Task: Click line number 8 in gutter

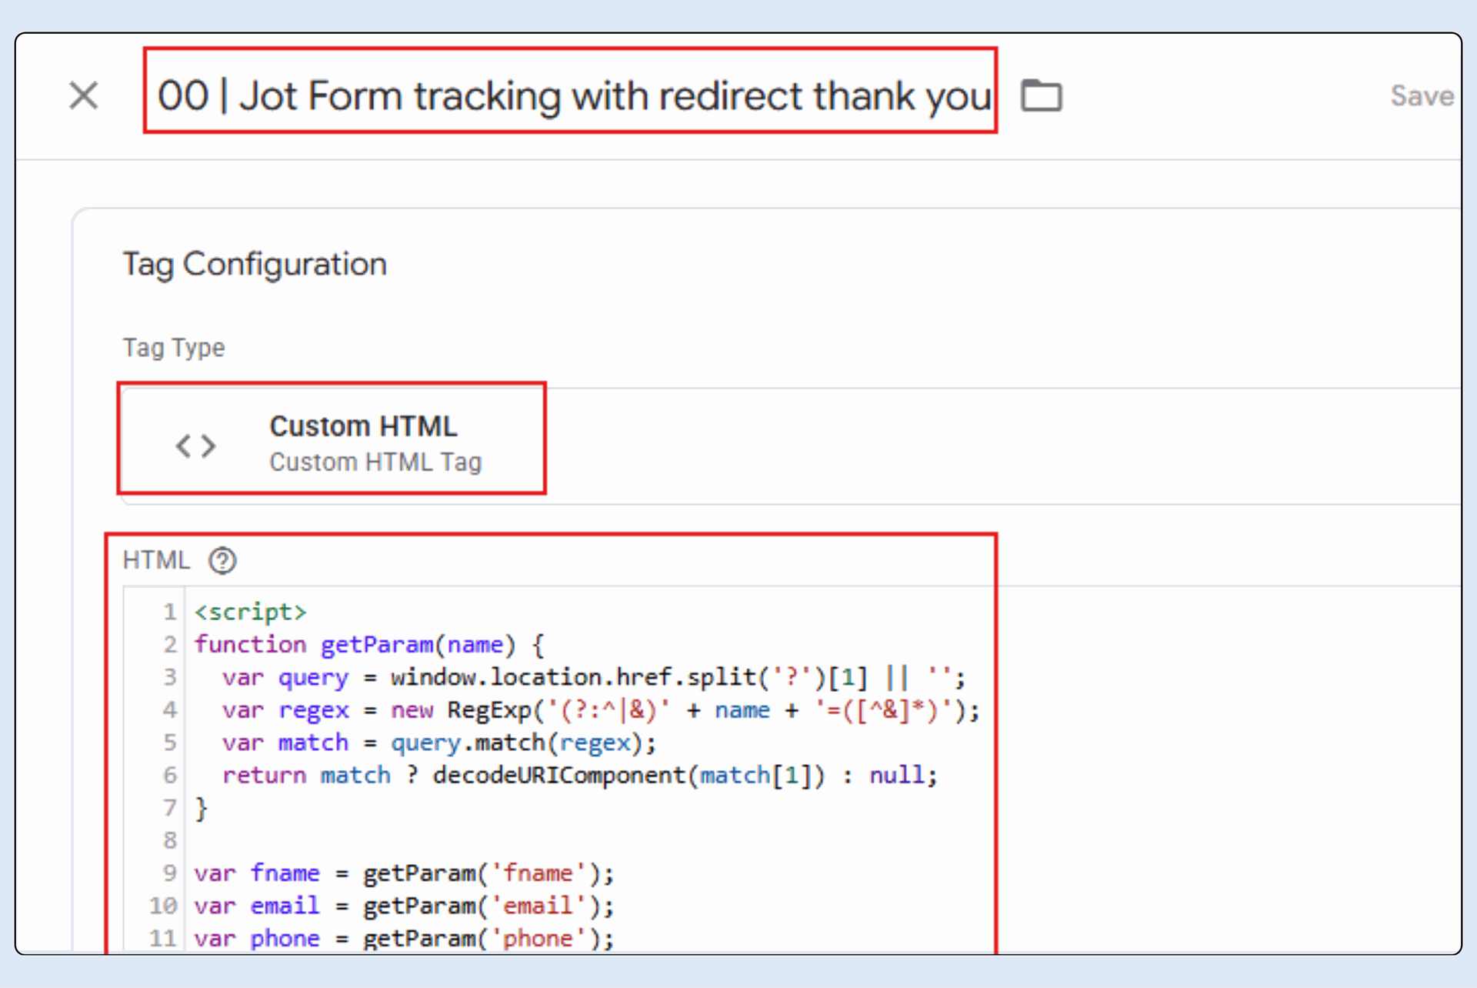Action: [x=170, y=841]
